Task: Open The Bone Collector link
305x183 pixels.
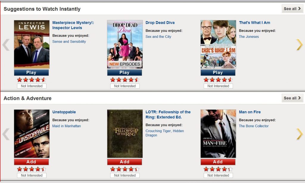Action: point(254,126)
